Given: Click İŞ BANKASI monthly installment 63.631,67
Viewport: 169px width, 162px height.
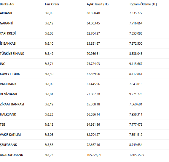Looking at the screenshot, I should click(x=93, y=43).
